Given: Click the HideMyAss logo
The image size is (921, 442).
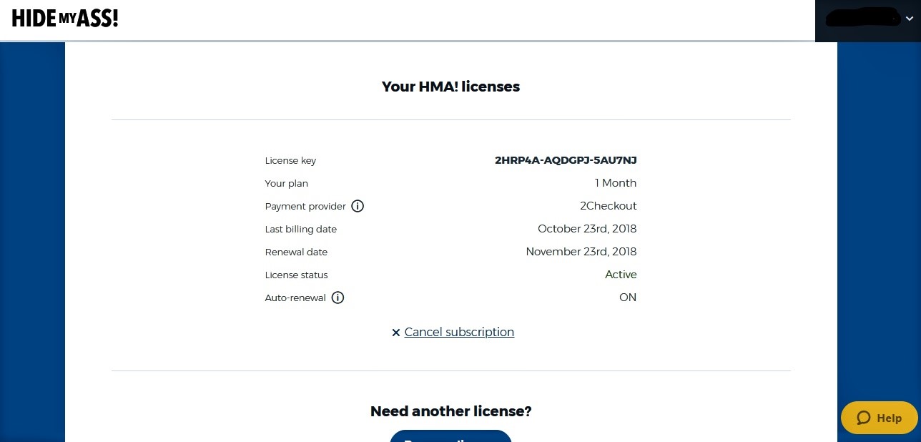Looking at the screenshot, I should point(65,19).
